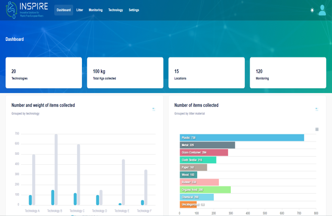332x216 pixels.
Task: Open options icon for litter material card
Action: coord(317,109)
